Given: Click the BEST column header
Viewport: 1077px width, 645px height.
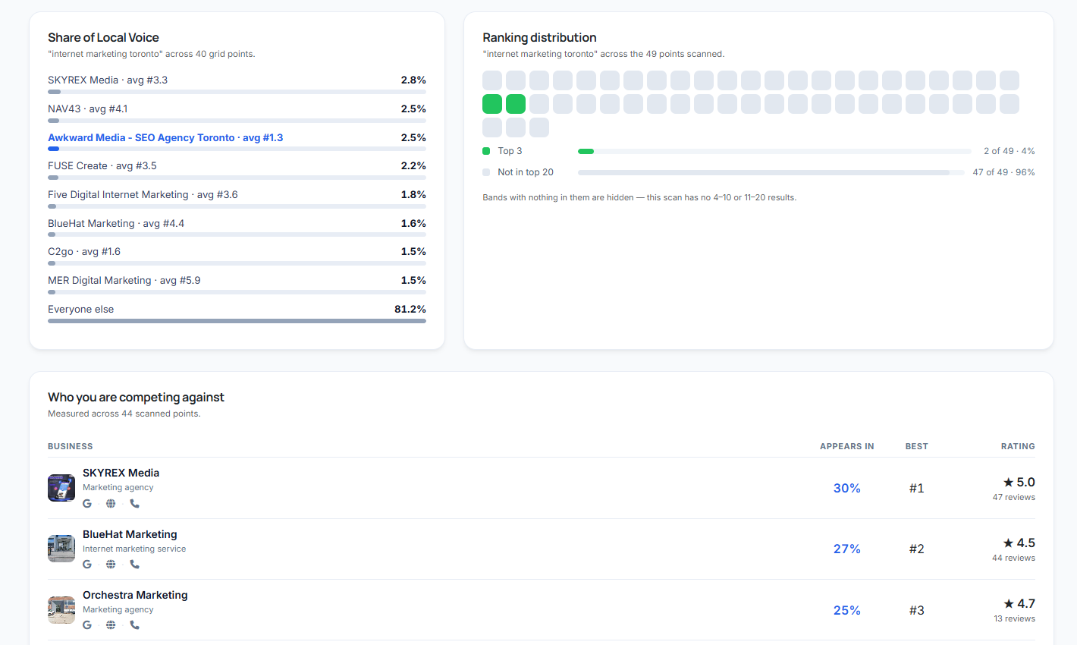Looking at the screenshot, I should (917, 446).
